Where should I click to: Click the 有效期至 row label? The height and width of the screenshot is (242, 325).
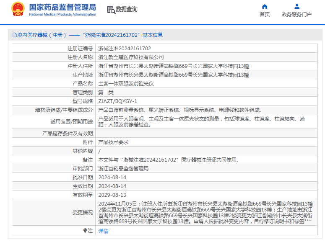83,195
